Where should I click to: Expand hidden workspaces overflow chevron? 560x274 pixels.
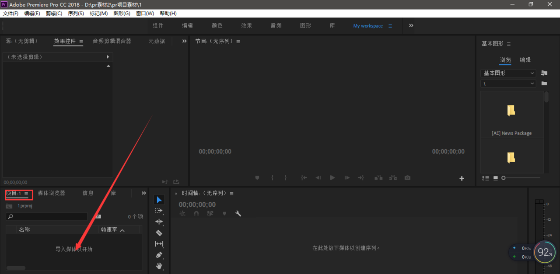[x=411, y=26]
